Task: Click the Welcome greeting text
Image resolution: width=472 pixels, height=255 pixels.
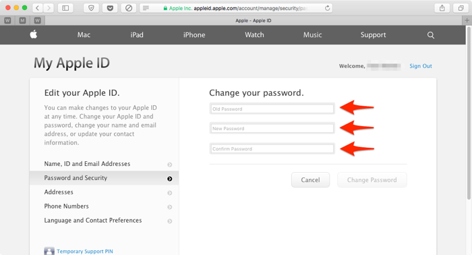Action: tap(352, 66)
